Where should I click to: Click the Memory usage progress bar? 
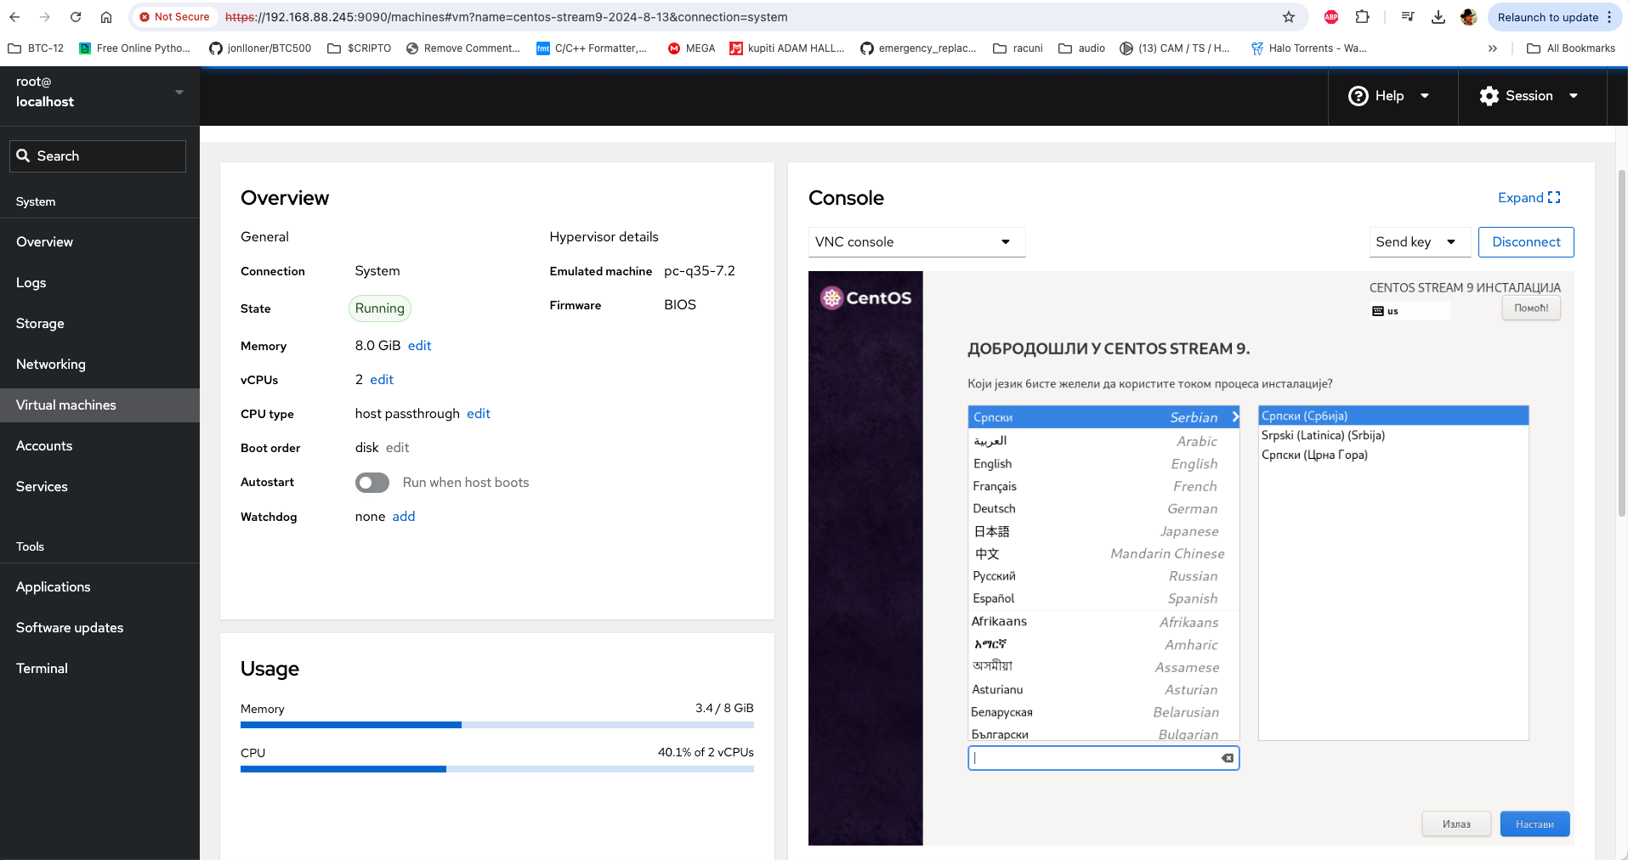[x=497, y=725]
